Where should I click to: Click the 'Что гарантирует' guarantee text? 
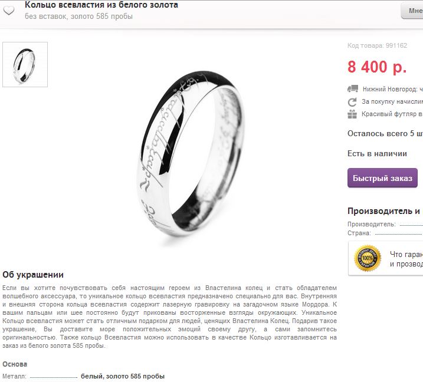click(406, 254)
